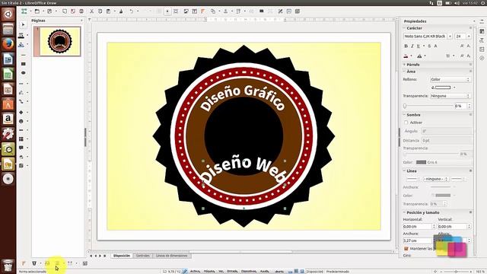The height and width of the screenshot is (274, 487).
Task: Click the fill color bucket in left toolbar
Action: [21, 45]
